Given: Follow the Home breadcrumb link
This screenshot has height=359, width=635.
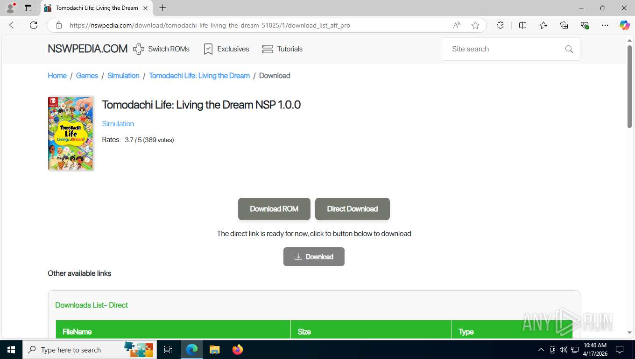Looking at the screenshot, I should click(x=57, y=76).
